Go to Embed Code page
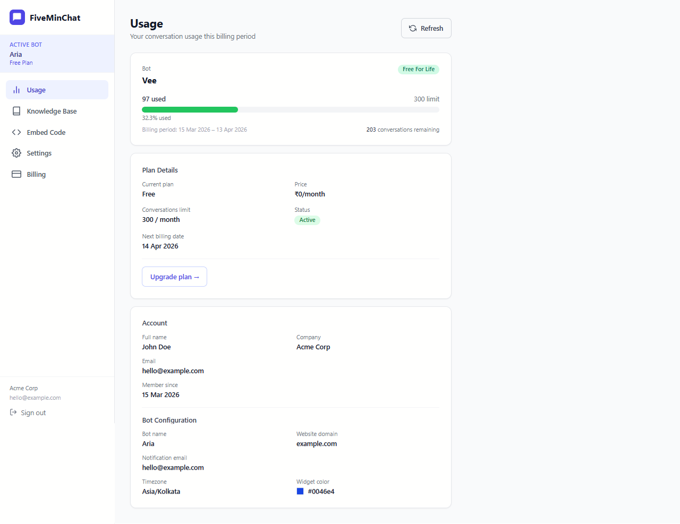680x524 pixels. pyautogui.click(x=57, y=132)
